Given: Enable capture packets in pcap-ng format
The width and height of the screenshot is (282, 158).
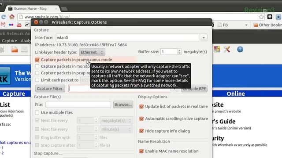Looking at the screenshot, I should click(x=37, y=73).
